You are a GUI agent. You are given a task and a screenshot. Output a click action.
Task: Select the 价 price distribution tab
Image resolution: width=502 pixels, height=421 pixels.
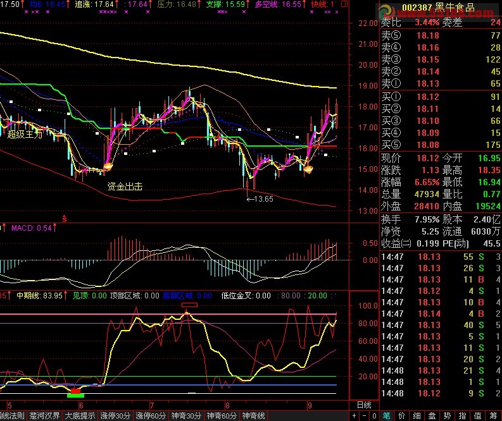pyautogui.click(x=402, y=416)
